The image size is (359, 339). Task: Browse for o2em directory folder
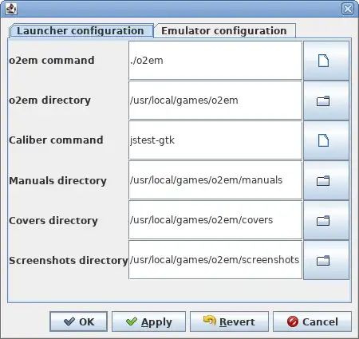click(326, 101)
